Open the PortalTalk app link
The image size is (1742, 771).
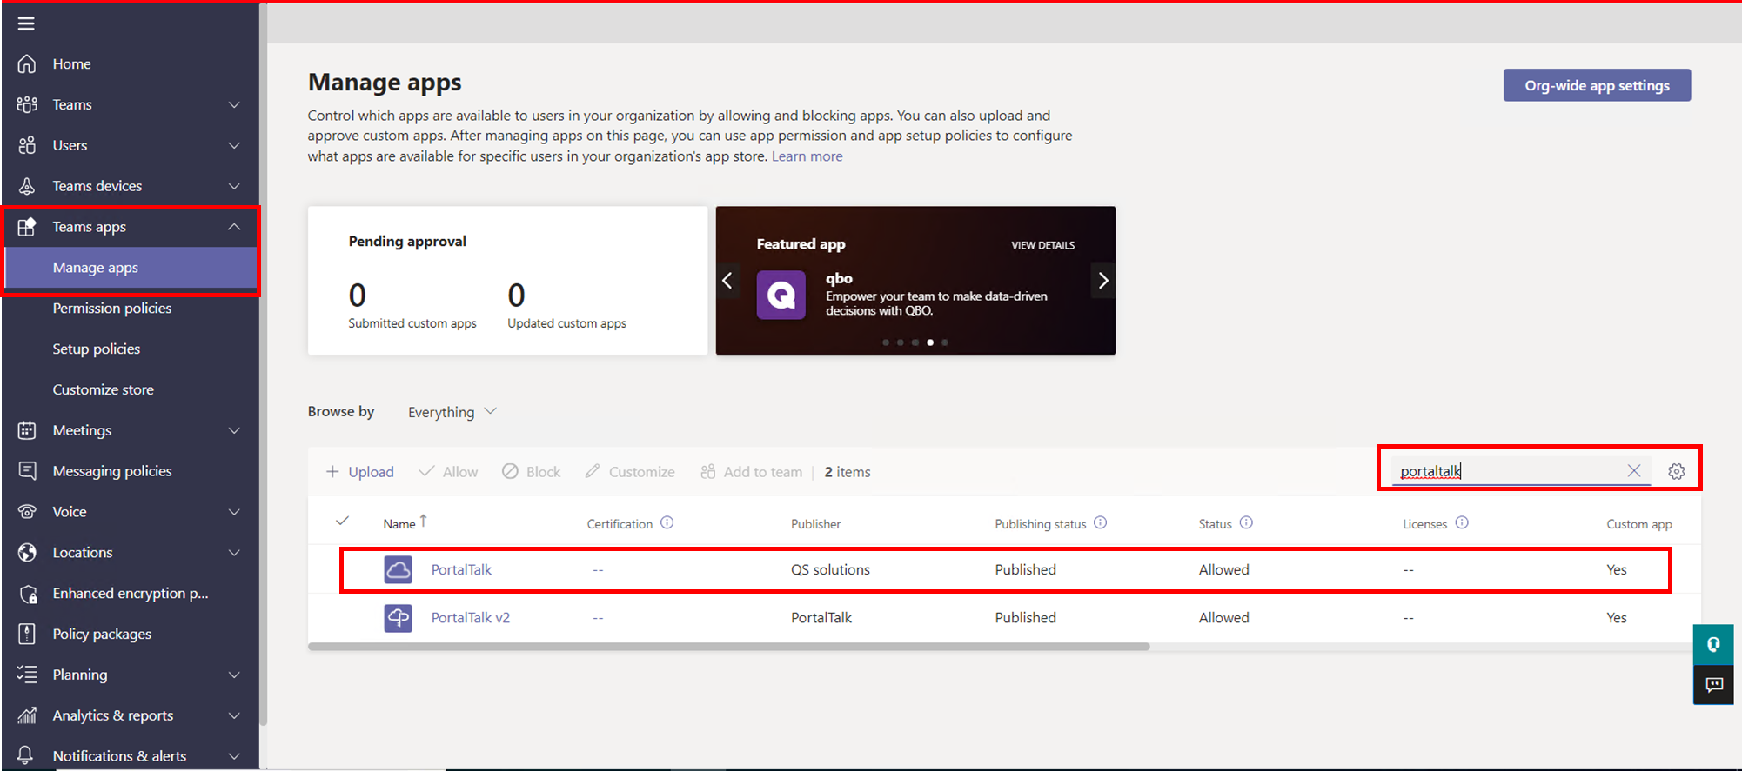[461, 569]
